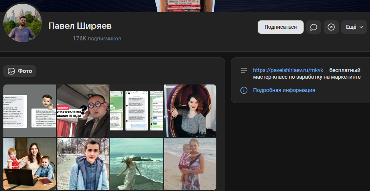Image resolution: width=370 pixels, height=191 pixels.
Task: Click the Павел Ширяев page name
Action: pyautogui.click(x=80, y=26)
